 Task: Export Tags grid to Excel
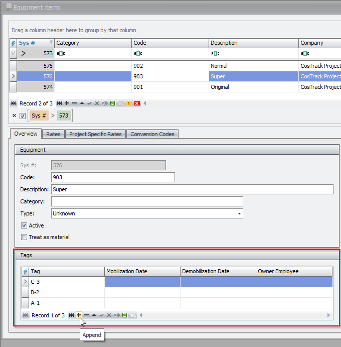click(125, 315)
